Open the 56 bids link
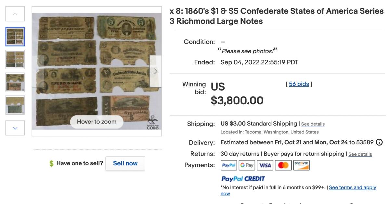Viewport: 390px width, 204px height. (299, 84)
